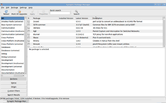Show Custom Filters view
The height and width of the screenshot is (103, 166).
(14, 91)
